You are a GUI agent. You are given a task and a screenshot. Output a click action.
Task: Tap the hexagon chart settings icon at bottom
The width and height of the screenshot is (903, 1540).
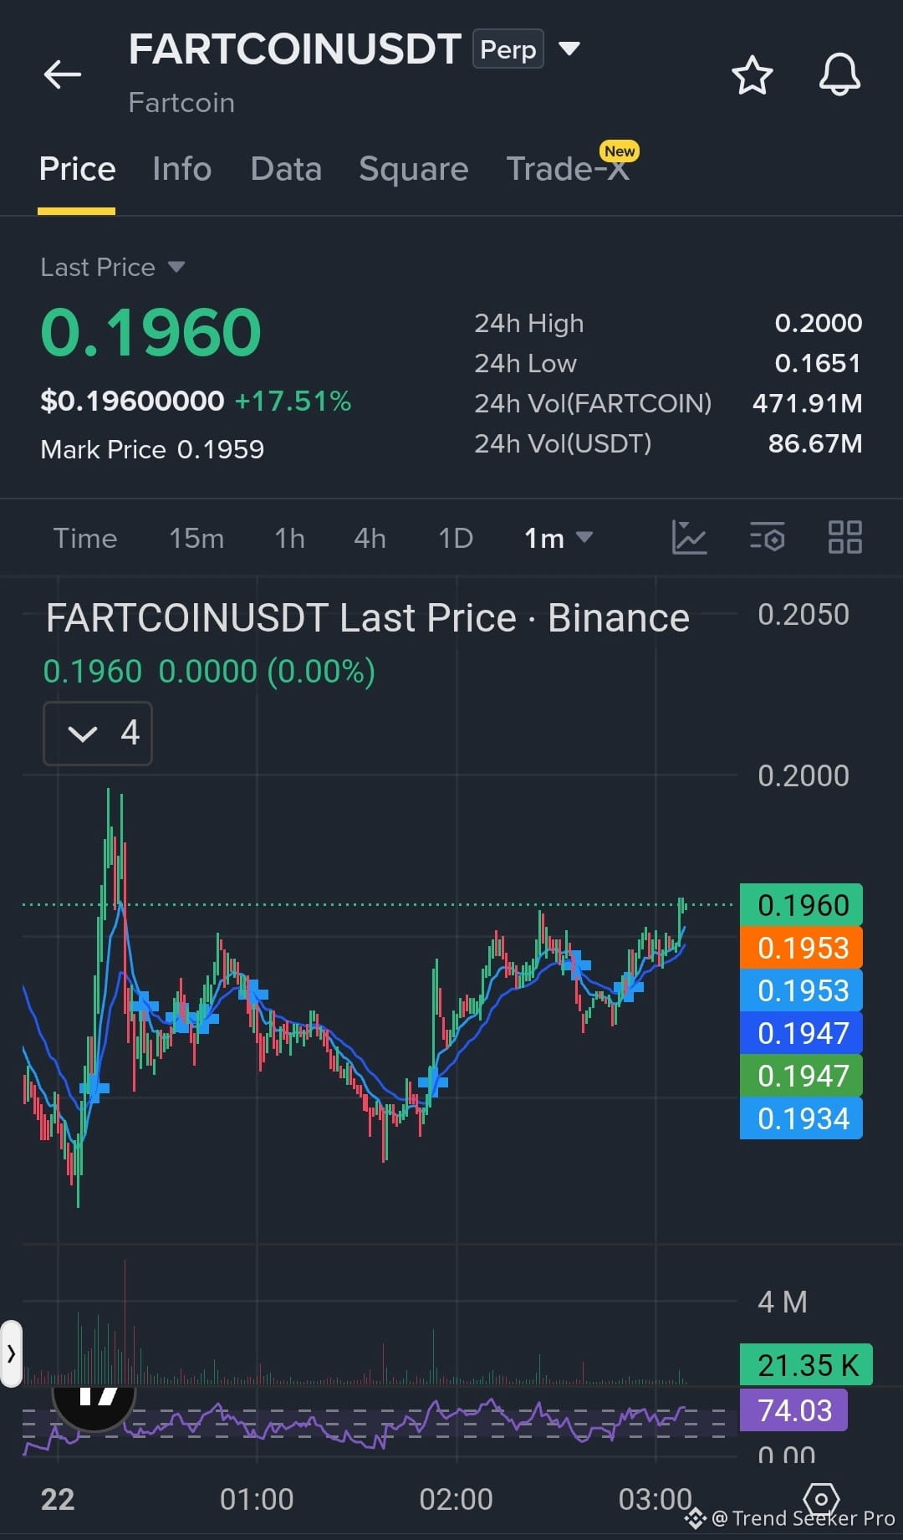click(821, 1498)
